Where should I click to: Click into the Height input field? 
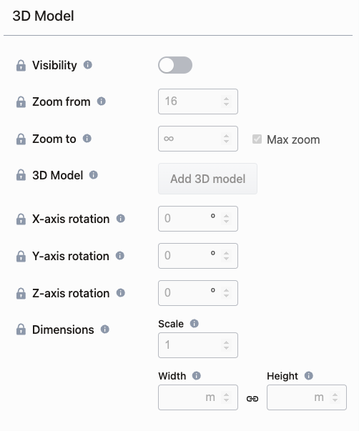(307, 397)
